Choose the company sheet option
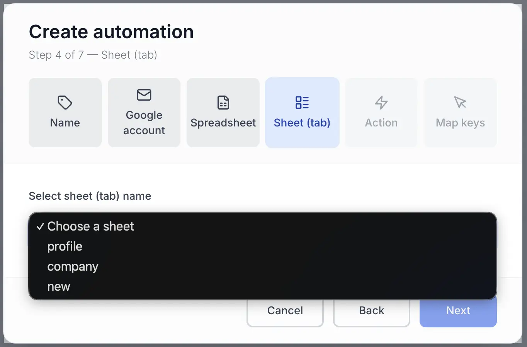Image resolution: width=527 pixels, height=347 pixels. point(73,266)
